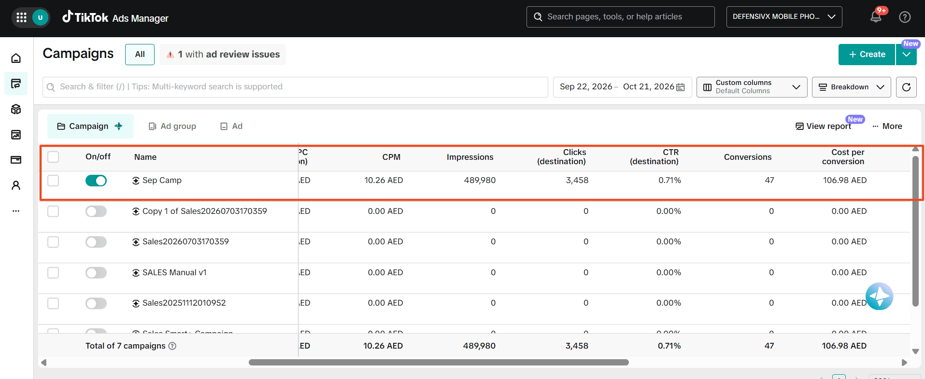Tick the select-all header checkbox
The image size is (925, 379).
click(53, 157)
